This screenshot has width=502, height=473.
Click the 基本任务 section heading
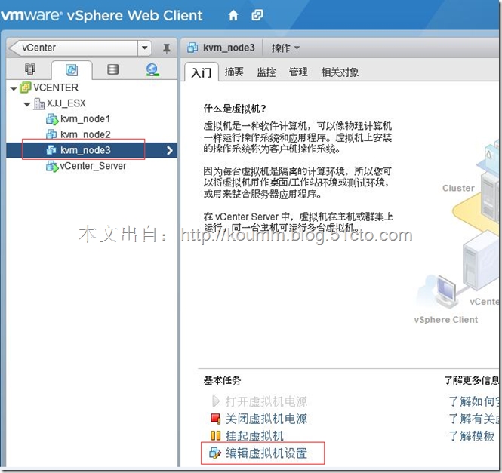point(222,380)
